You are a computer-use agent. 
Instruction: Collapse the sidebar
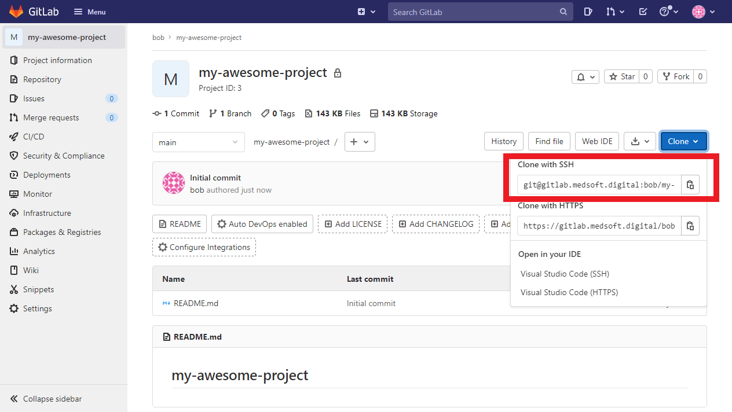[52, 399]
